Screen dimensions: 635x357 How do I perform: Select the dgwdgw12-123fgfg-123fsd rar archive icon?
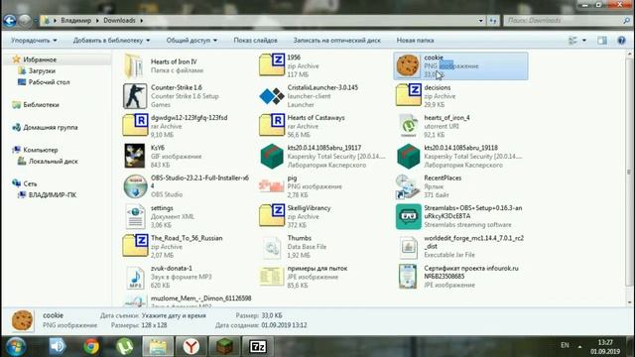point(135,126)
